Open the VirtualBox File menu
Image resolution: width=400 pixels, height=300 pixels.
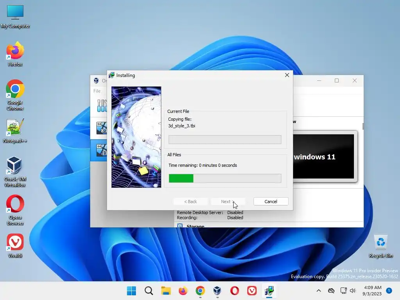pyautogui.click(x=97, y=91)
